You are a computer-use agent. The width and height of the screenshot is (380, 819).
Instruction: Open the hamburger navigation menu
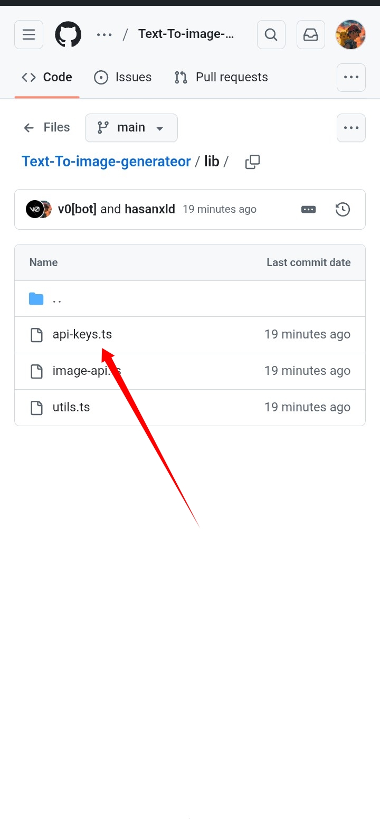click(x=28, y=35)
